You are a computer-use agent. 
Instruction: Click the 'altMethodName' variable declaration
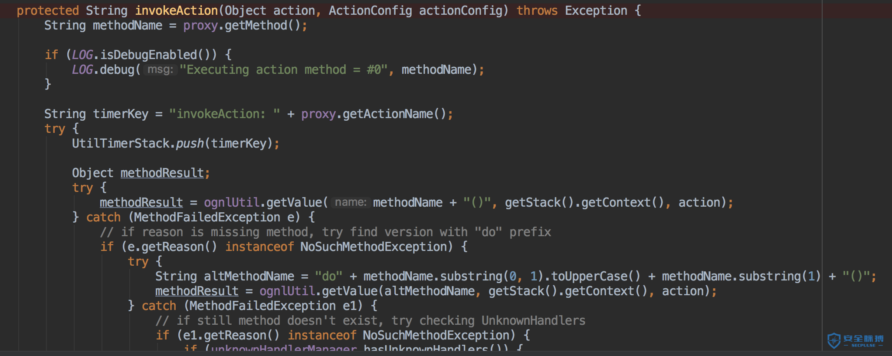click(249, 276)
